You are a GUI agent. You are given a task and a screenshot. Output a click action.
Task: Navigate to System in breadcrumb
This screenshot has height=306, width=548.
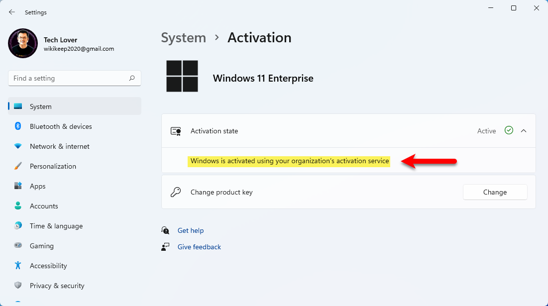point(184,38)
